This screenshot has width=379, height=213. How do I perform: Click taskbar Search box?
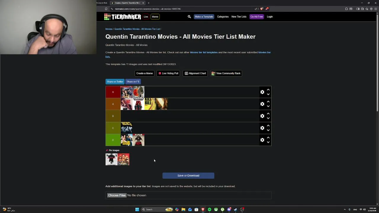[157, 209]
